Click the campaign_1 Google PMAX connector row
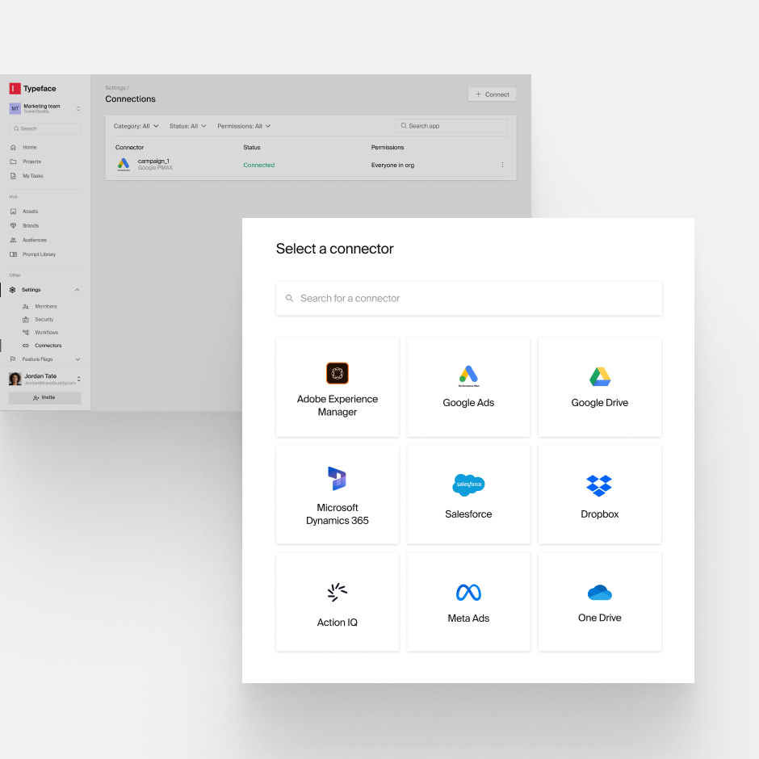 (x=311, y=165)
